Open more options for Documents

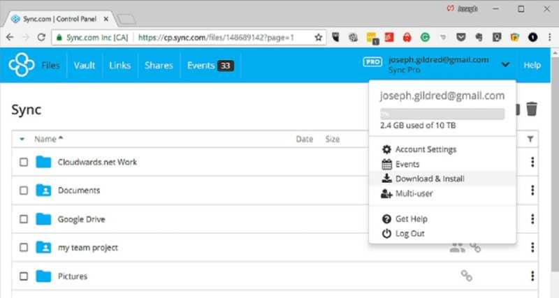[x=532, y=191]
